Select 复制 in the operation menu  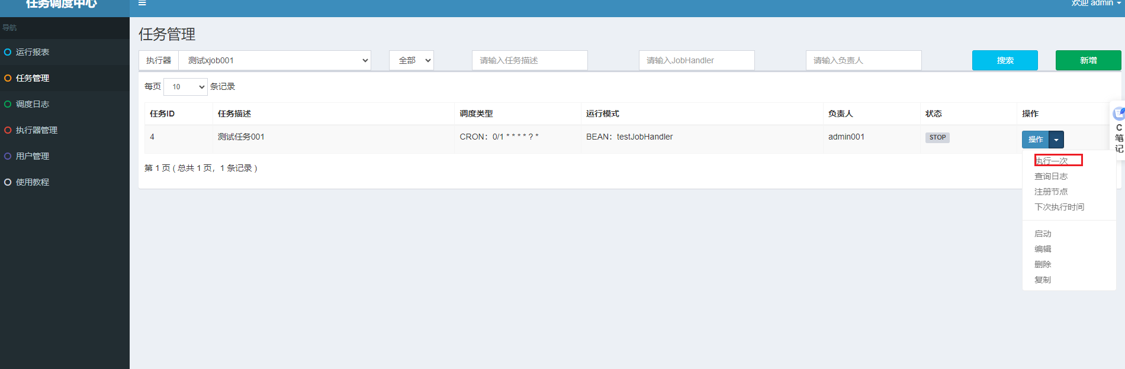pos(1043,280)
